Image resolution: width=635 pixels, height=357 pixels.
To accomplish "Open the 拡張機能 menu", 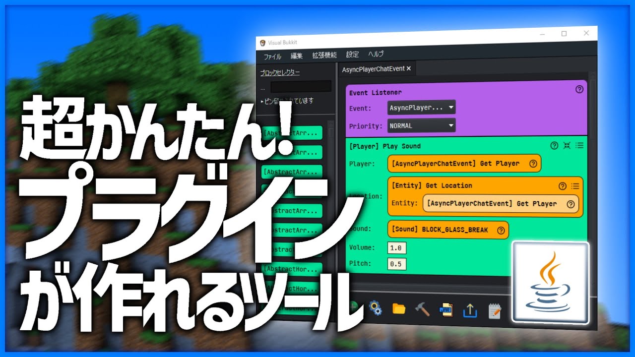I will click(x=324, y=55).
